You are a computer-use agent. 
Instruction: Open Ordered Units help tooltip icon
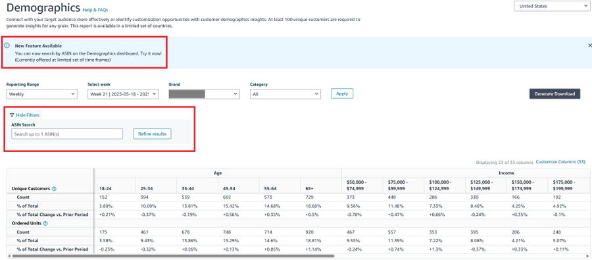click(45, 223)
